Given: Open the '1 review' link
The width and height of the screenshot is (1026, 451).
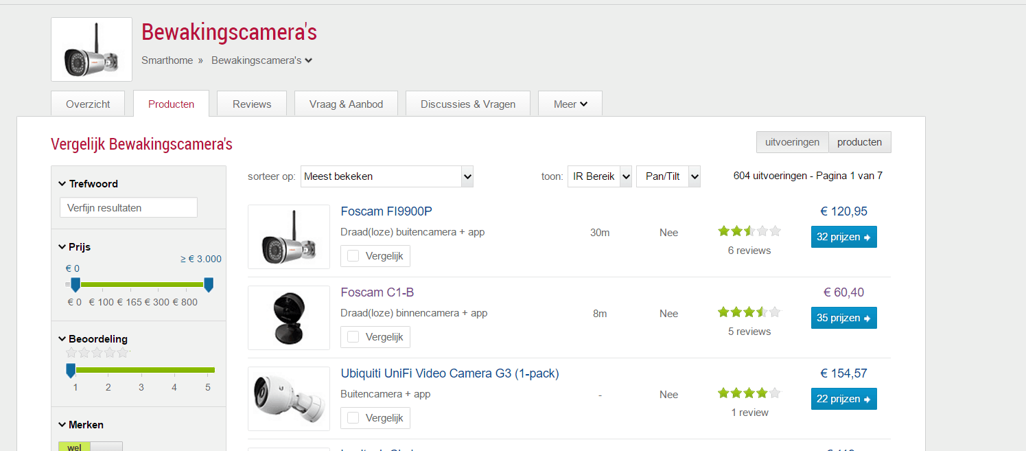Looking at the screenshot, I should click(749, 413).
